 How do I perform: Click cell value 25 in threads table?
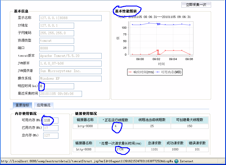click(x=152, y=126)
